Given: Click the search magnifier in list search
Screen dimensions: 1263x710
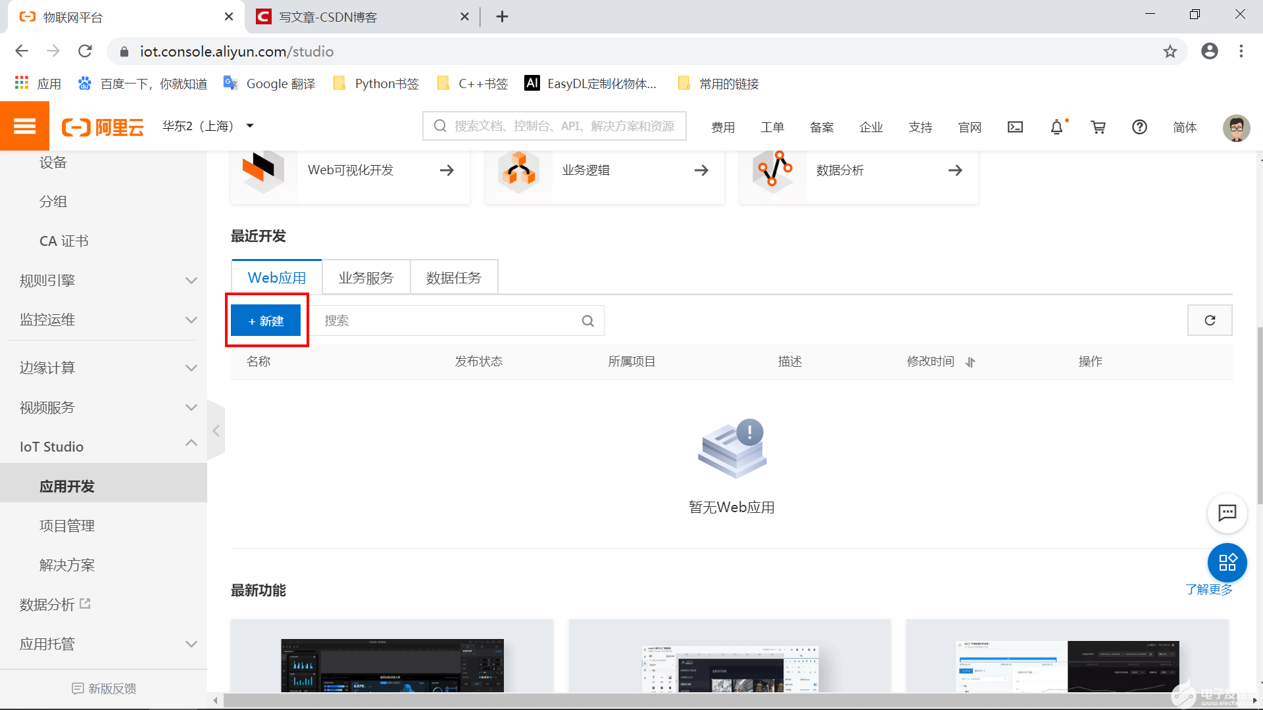Looking at the screenshot, I should [x=587, y=321].
